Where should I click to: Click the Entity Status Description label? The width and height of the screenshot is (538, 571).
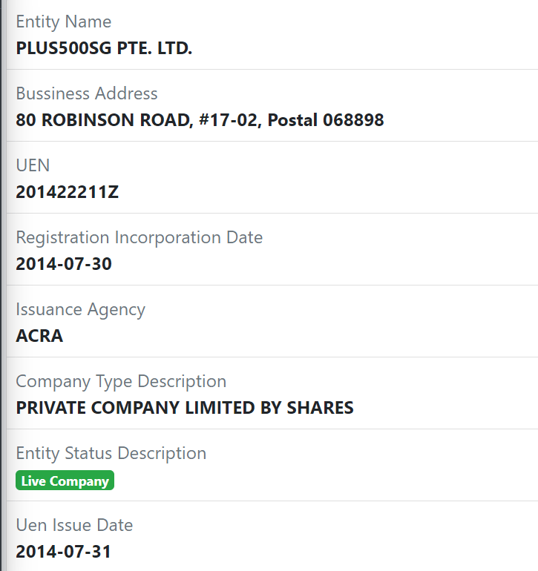111,454
